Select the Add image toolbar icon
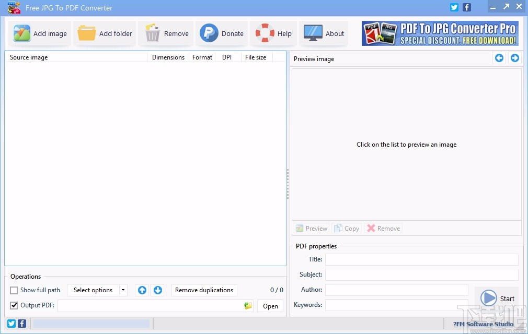Viewport: 528px width, 334px height. [22, 33]
